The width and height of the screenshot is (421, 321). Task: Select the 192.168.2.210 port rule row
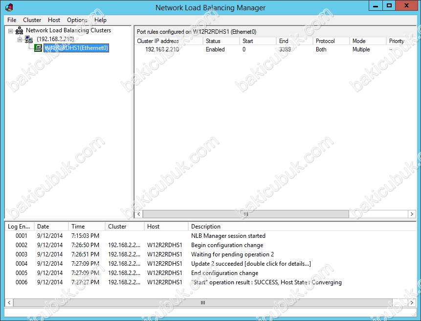[x=275, y=49]
